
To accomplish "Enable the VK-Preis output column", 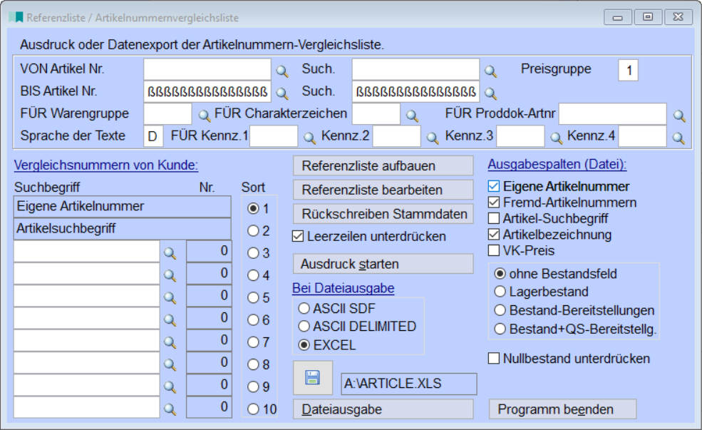I will point(495,250).
